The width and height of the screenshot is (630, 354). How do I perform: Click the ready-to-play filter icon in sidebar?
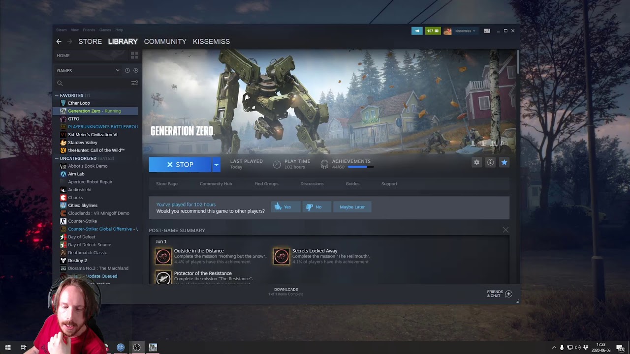[136, 70]
